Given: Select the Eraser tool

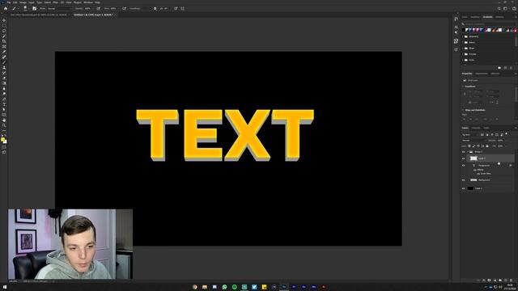Looking at the screenshot, I should 4,78.
